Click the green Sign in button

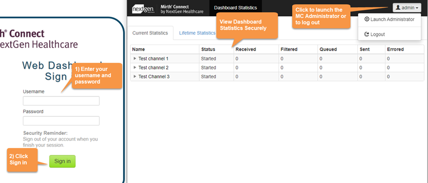[x=62, y=161]
